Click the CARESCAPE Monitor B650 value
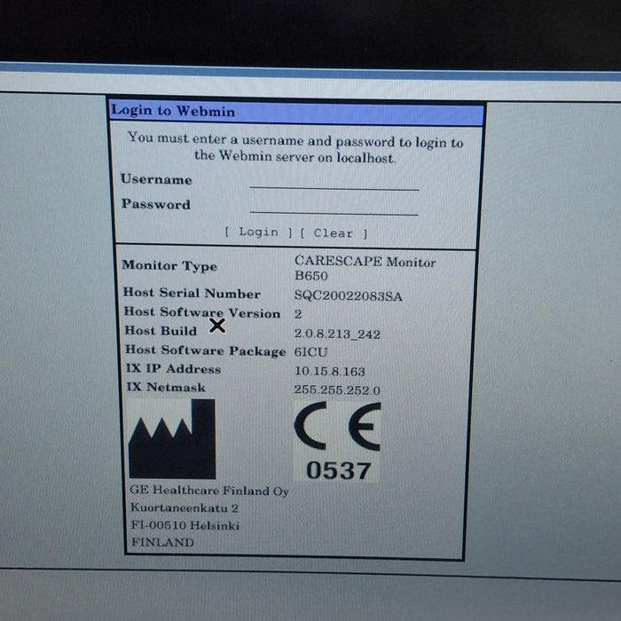The height and width of the screenshot is (621, 621). pyautogui.click(x=365, y=268)
